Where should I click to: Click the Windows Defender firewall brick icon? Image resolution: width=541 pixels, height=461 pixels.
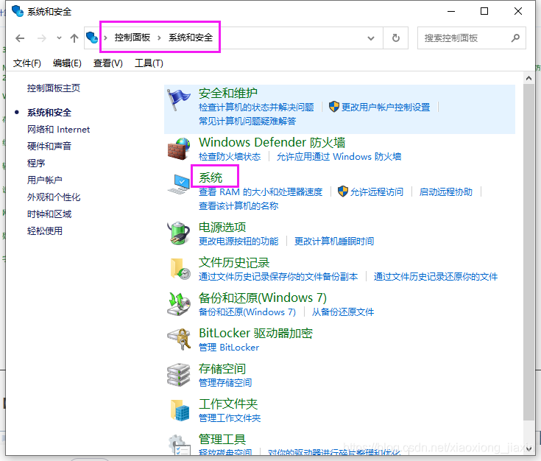click(x=178, y=149)
